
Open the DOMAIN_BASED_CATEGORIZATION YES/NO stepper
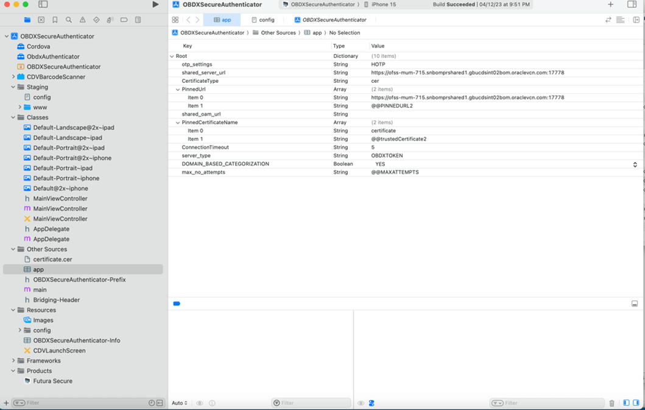click(x=635, y=164)
